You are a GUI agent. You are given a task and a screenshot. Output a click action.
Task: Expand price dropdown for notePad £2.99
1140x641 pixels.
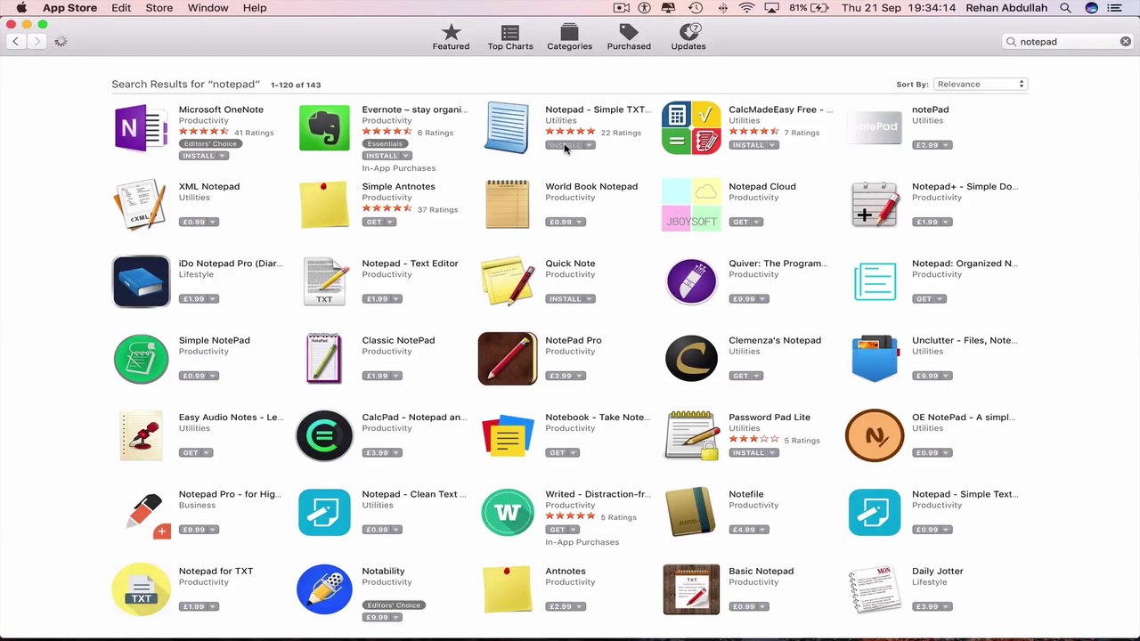coord(946,145)
